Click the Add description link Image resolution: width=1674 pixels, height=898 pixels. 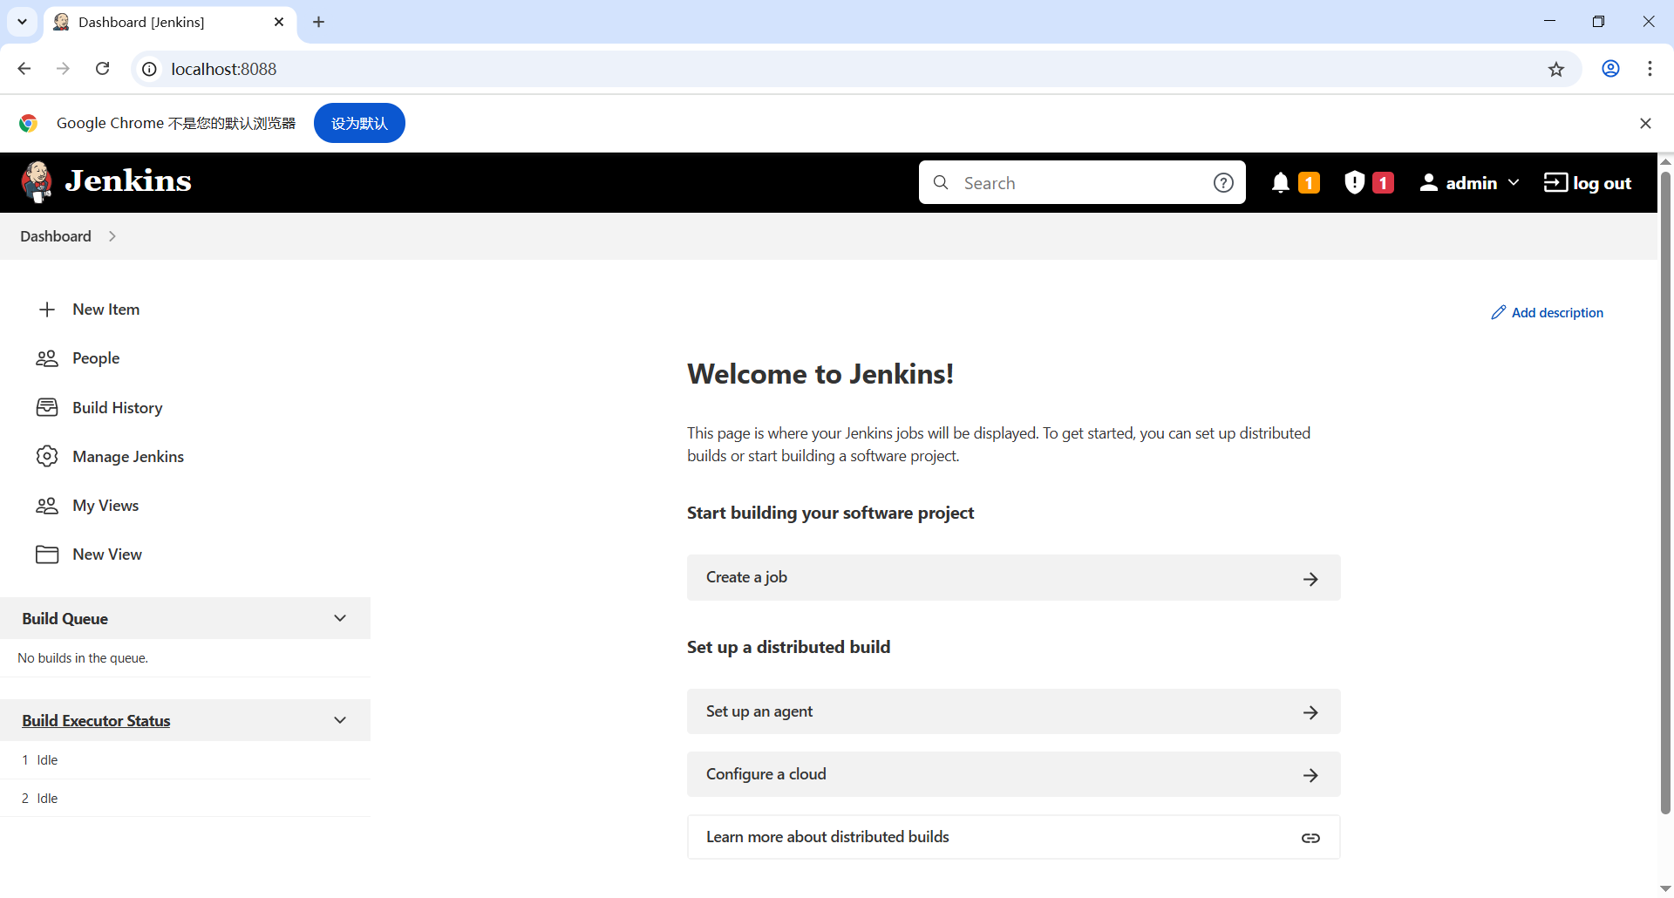[1548, 312]
